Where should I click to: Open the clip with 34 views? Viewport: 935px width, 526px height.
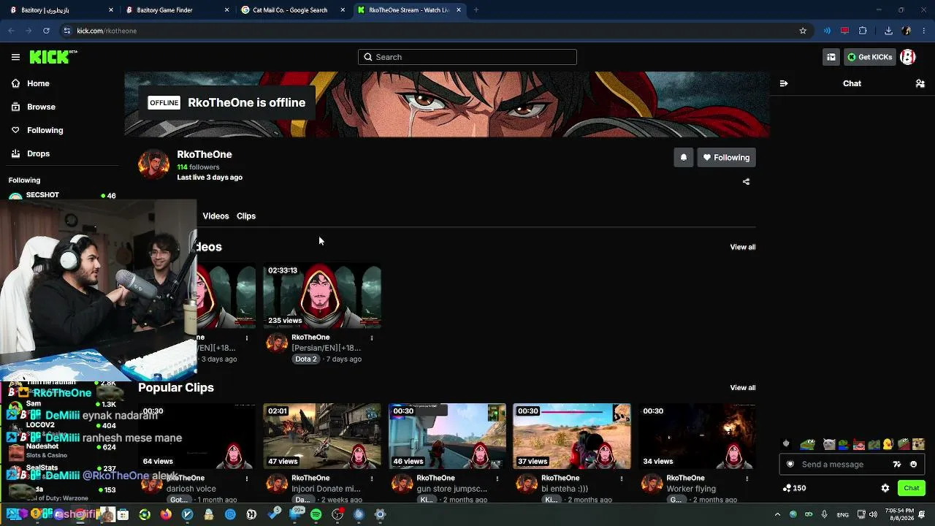(697, 436)
